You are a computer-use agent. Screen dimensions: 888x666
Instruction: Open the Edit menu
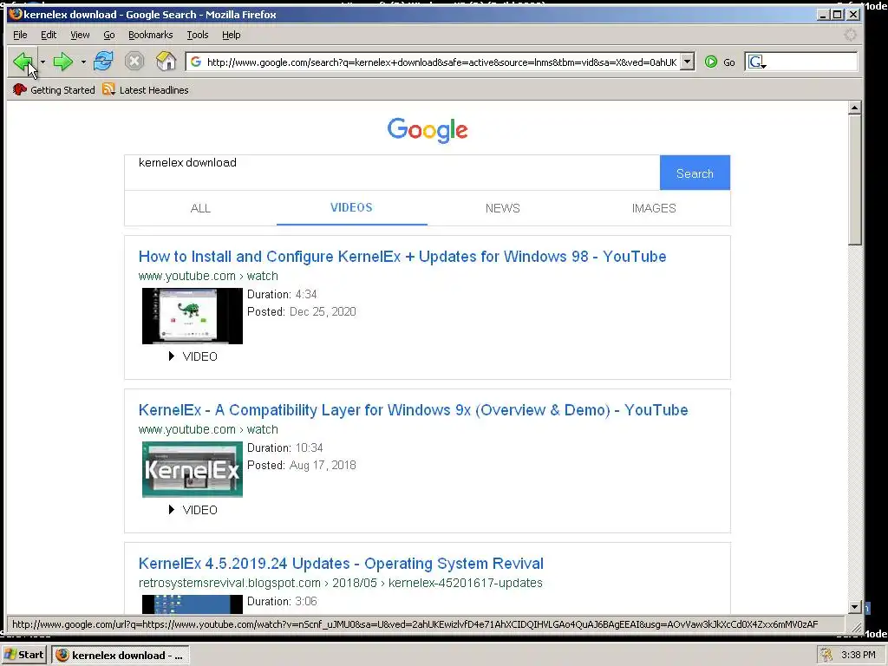[49, 35]
